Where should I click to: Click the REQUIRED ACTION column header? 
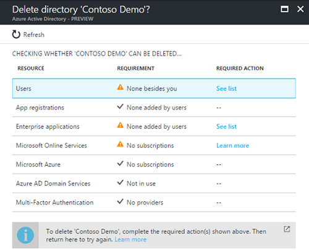pos(240,68)
